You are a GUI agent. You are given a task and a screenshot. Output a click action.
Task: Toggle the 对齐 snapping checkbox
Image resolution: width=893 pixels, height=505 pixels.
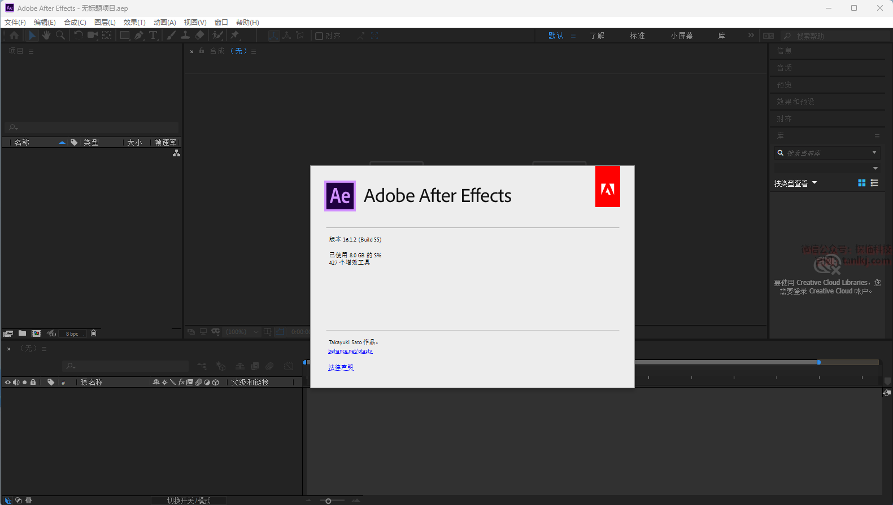319,36
